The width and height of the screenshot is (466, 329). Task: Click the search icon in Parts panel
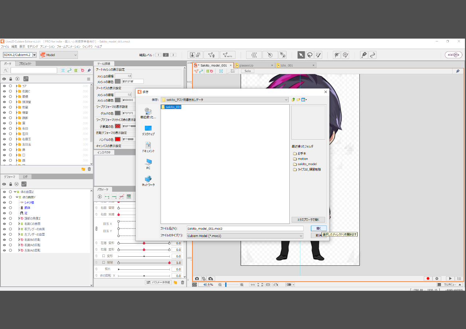pos(6,71)
